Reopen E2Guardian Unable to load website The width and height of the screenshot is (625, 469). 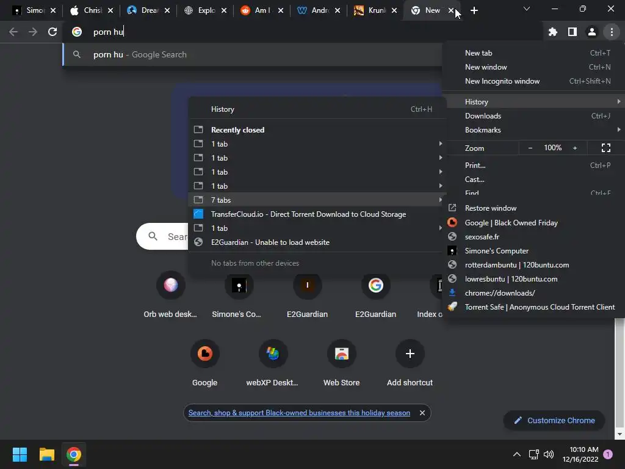[317, 242]
